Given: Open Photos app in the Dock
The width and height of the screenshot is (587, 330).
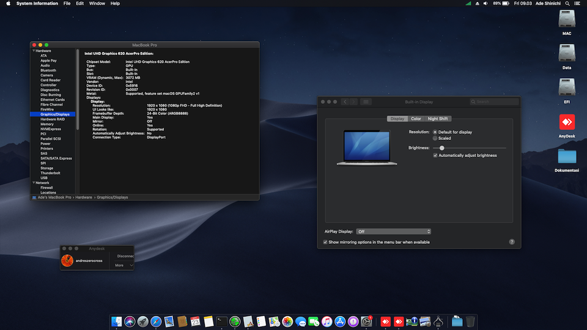Looking at the screenshot, I should [287, 321].
